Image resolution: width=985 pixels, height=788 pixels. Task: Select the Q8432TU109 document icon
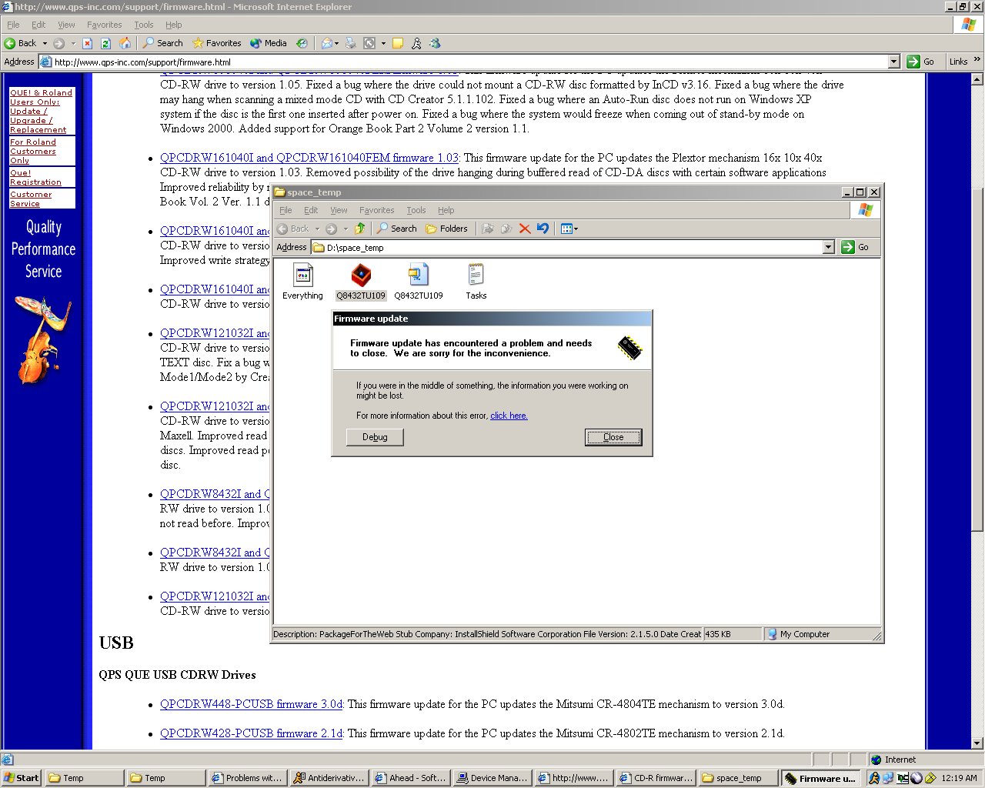tap(419, 281)
